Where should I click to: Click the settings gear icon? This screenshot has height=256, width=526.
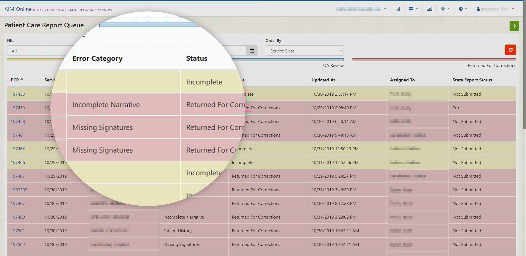[x=443, y=8]
